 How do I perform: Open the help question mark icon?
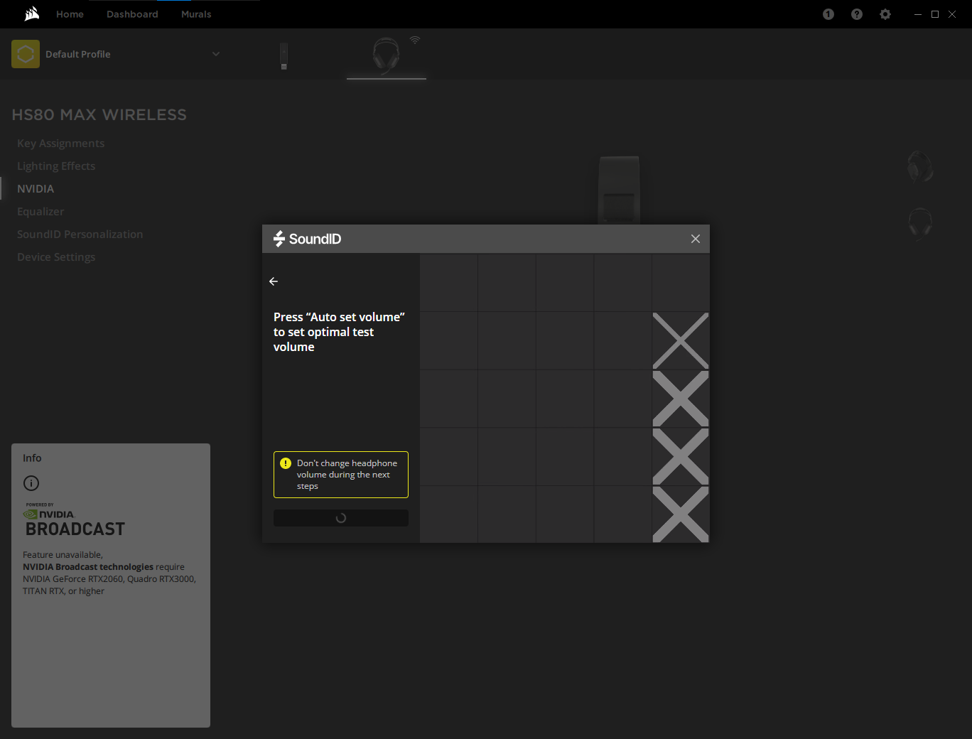click(857, 14)
